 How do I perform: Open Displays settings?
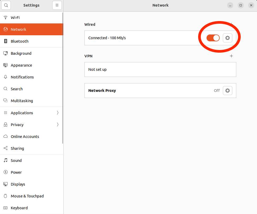tap(31, 184)
